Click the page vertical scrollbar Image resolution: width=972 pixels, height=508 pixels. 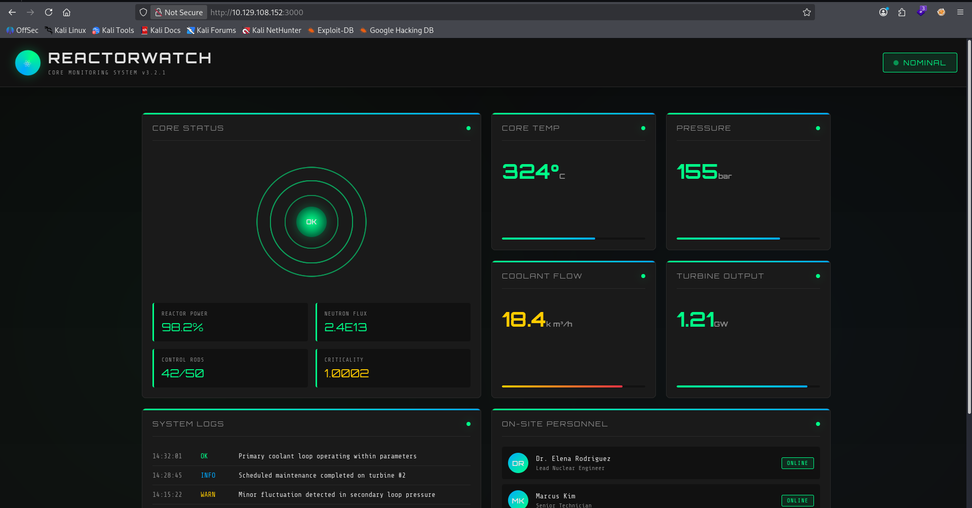(969, 228)
